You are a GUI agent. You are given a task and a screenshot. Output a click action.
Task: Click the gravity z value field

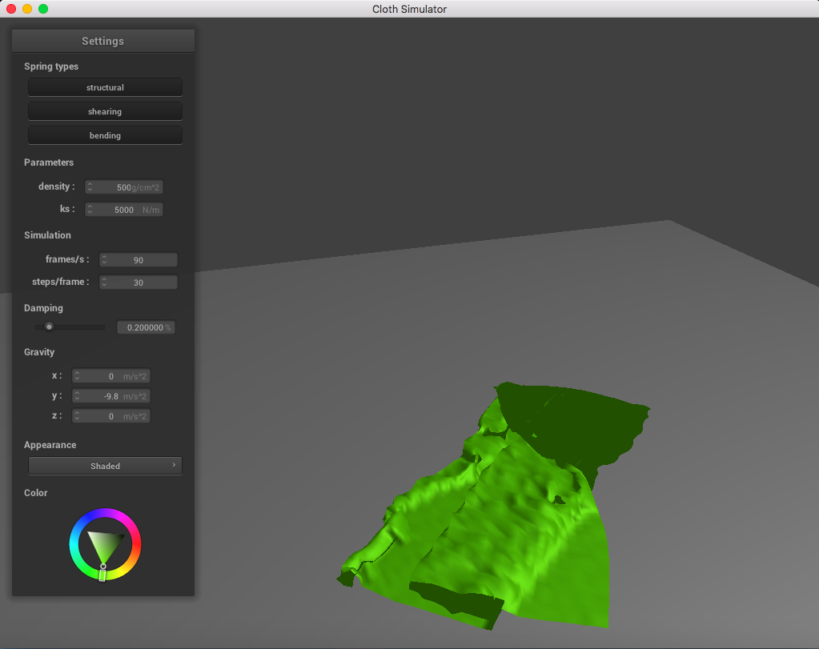click(x=111, y=415)
